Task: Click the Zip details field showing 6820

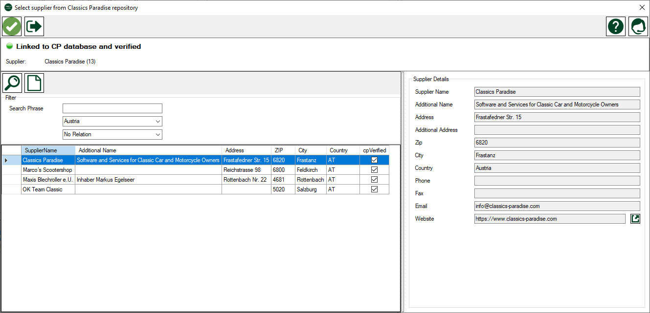Action: point(557,143)
